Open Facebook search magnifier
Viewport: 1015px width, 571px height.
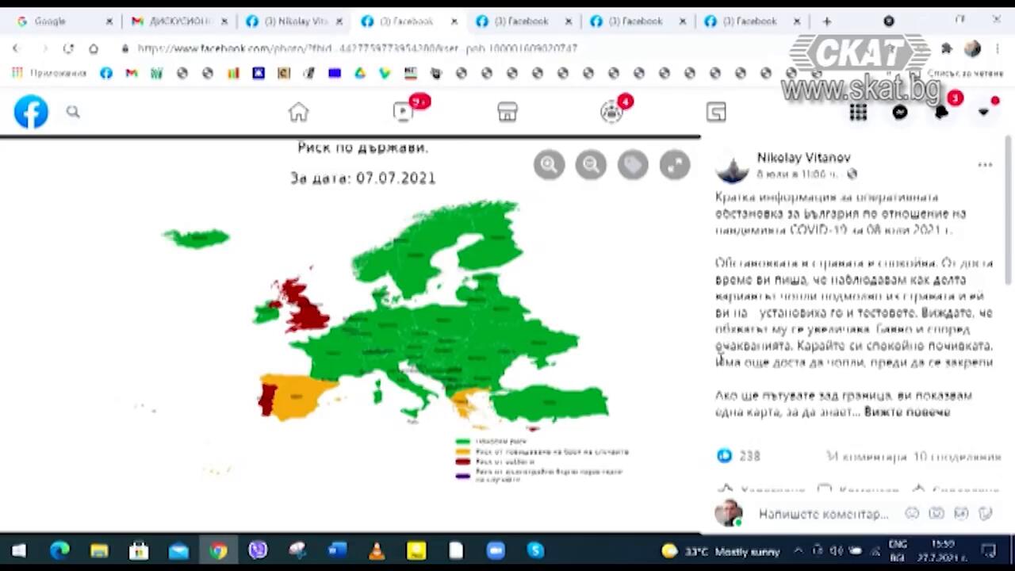[73, 112]
